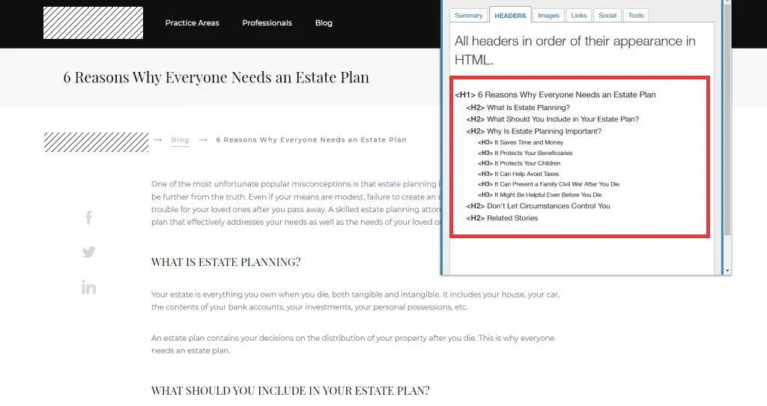Switch to the Social tab

click(607, 15)
